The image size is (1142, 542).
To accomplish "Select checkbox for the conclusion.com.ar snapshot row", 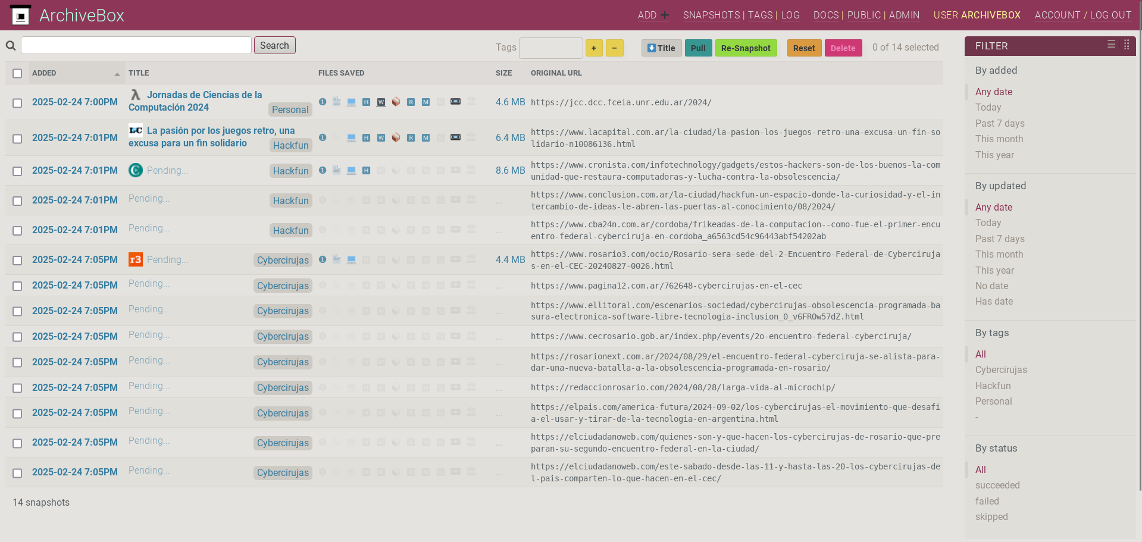I will coord(17,201).
